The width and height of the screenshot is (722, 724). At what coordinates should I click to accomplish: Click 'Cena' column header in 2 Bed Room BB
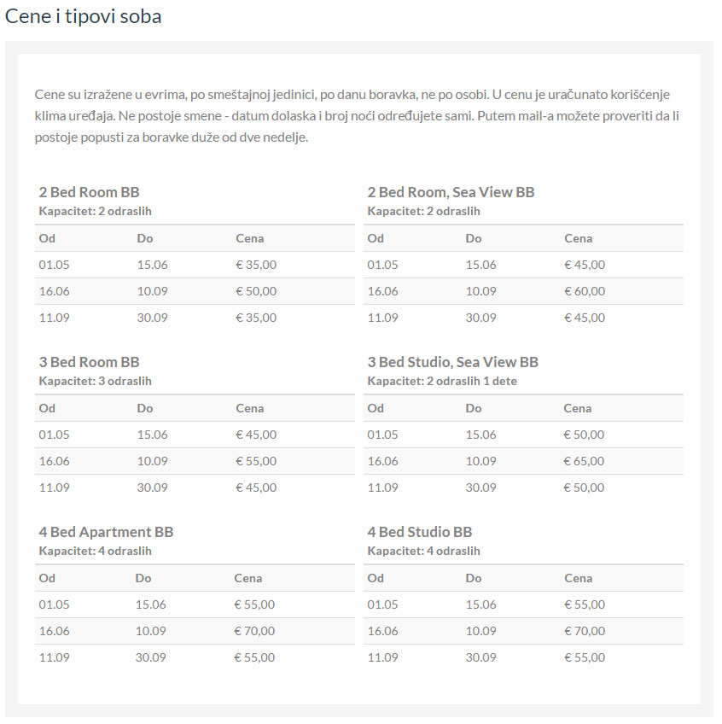pyautogui.click(x=250, y=238)
